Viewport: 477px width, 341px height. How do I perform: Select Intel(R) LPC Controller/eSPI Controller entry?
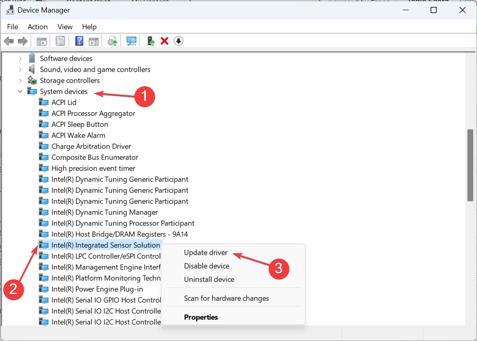[106, 256]
